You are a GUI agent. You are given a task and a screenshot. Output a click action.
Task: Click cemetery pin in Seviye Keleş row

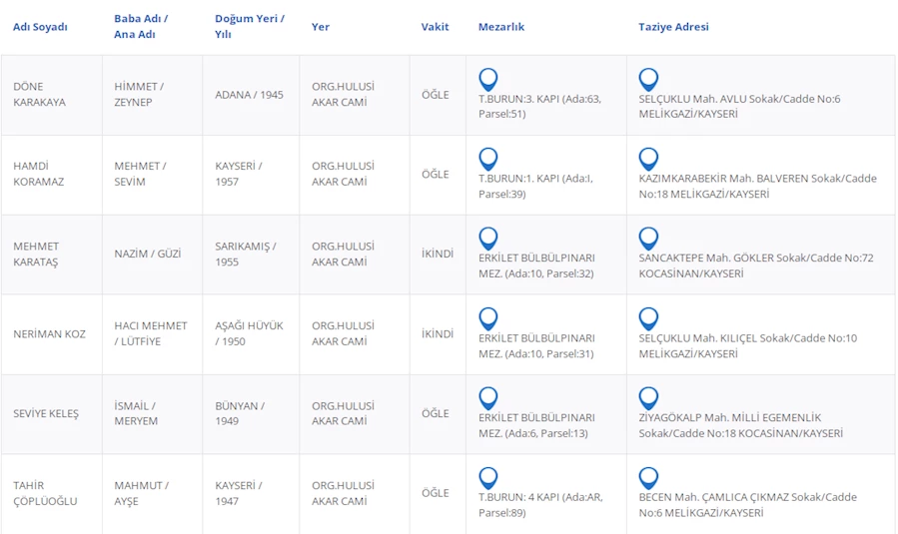488,398
